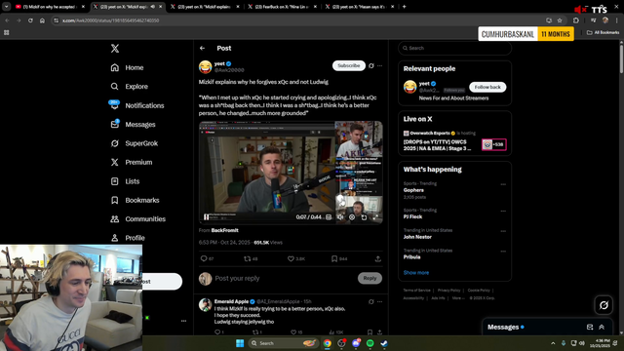The image size is (624, 351).
Task: Switch to FearBuck on X tab
Action: 283,7
